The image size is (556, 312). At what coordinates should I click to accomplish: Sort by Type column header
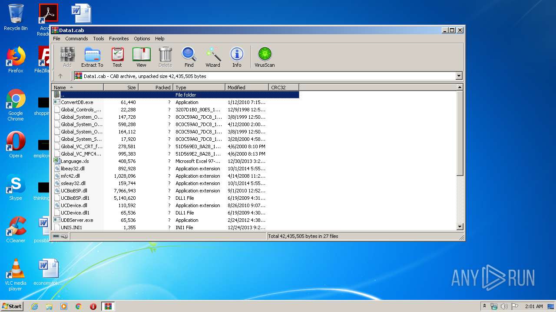pyautogui.click(x=199, y=88)
